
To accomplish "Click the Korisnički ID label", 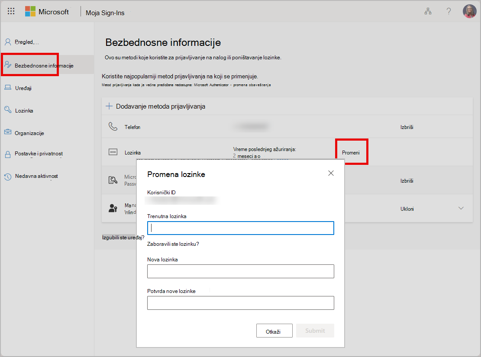I will [x=161, y=192].
